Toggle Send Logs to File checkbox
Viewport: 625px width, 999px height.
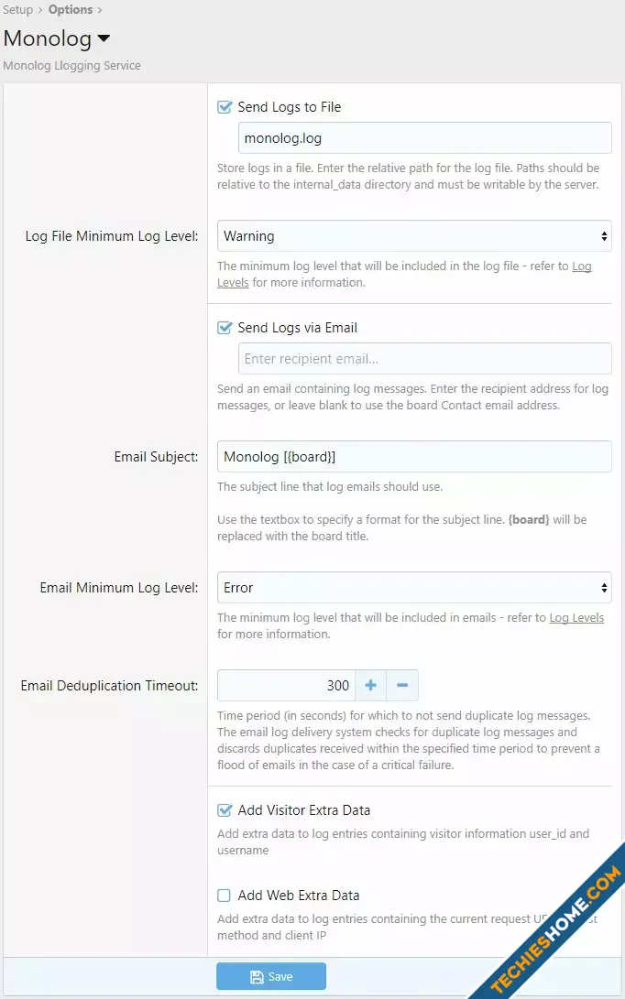coord(225,107)
